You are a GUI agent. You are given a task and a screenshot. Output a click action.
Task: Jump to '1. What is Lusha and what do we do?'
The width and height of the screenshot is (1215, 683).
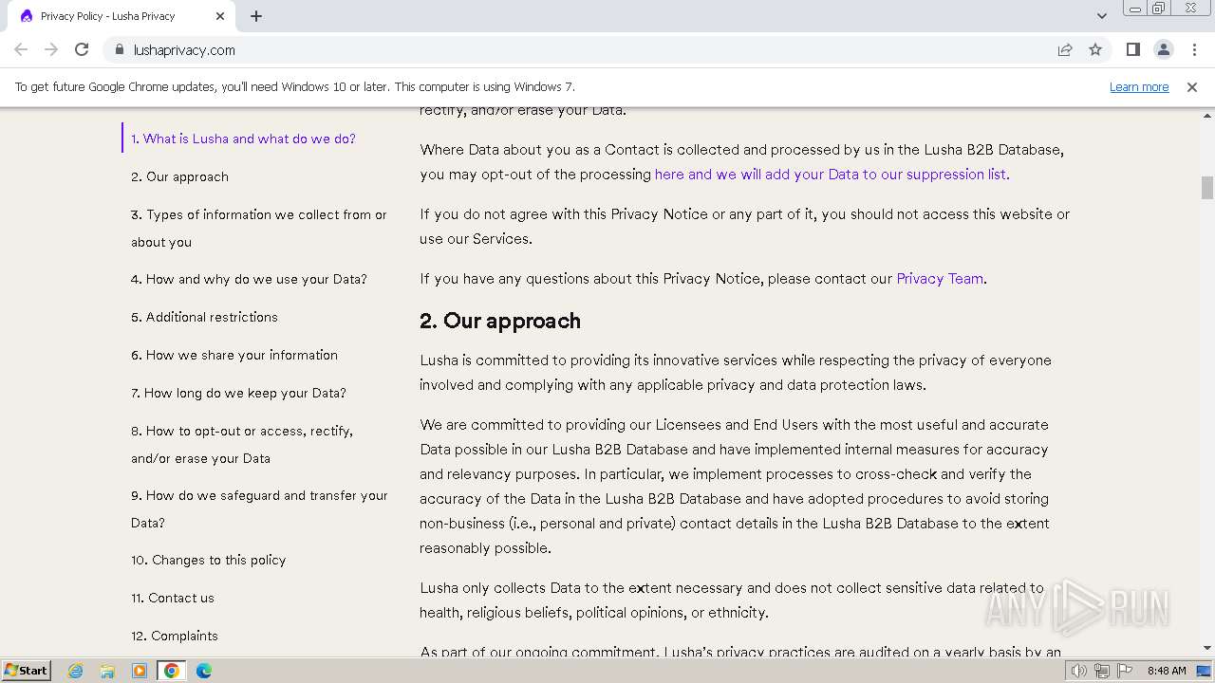coord(243,138)
